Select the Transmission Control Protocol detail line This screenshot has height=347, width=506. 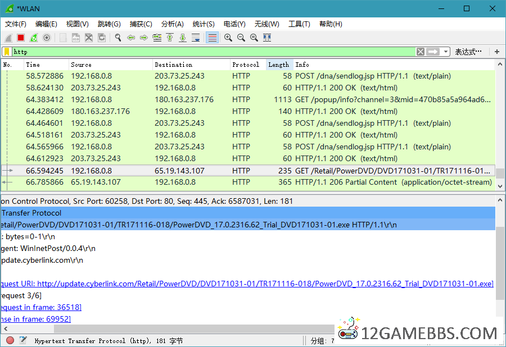pyautogui.click(x=248, y=202)
